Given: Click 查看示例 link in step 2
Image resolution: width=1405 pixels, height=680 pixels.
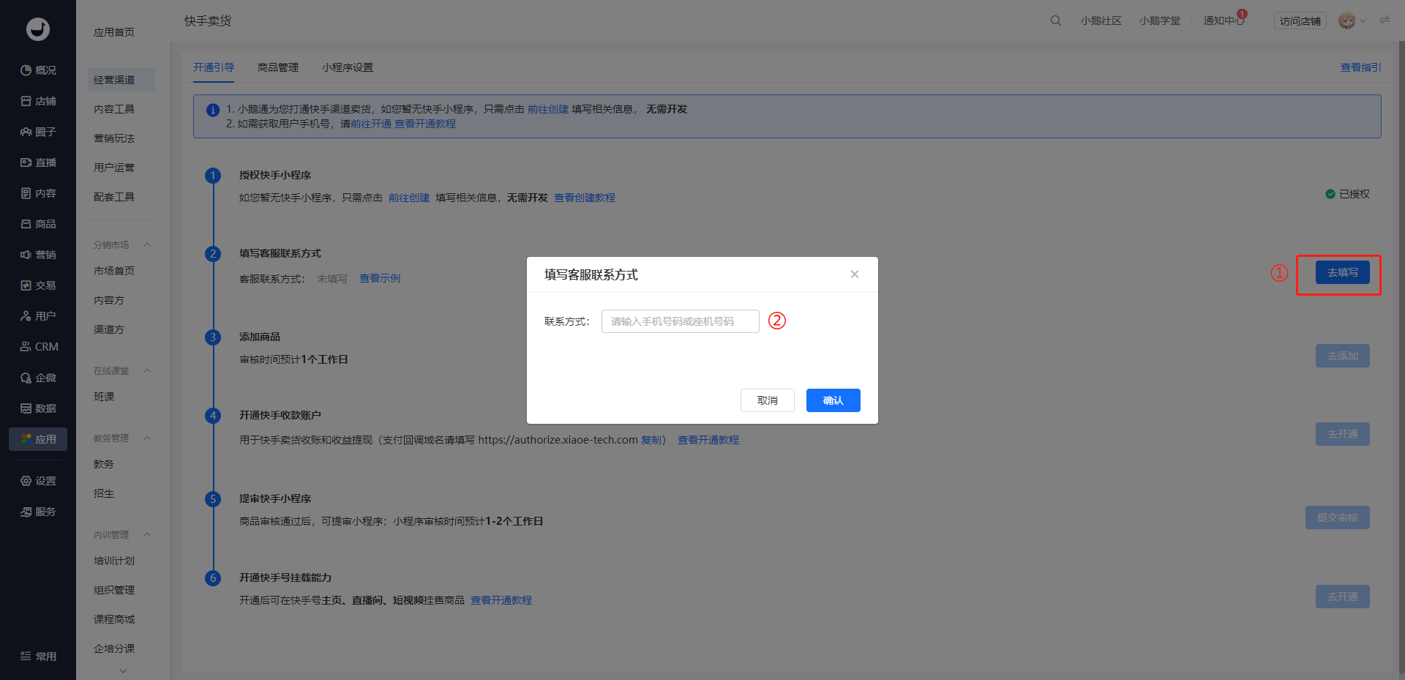Looking at the screenshot, I should tap(380, 278).
